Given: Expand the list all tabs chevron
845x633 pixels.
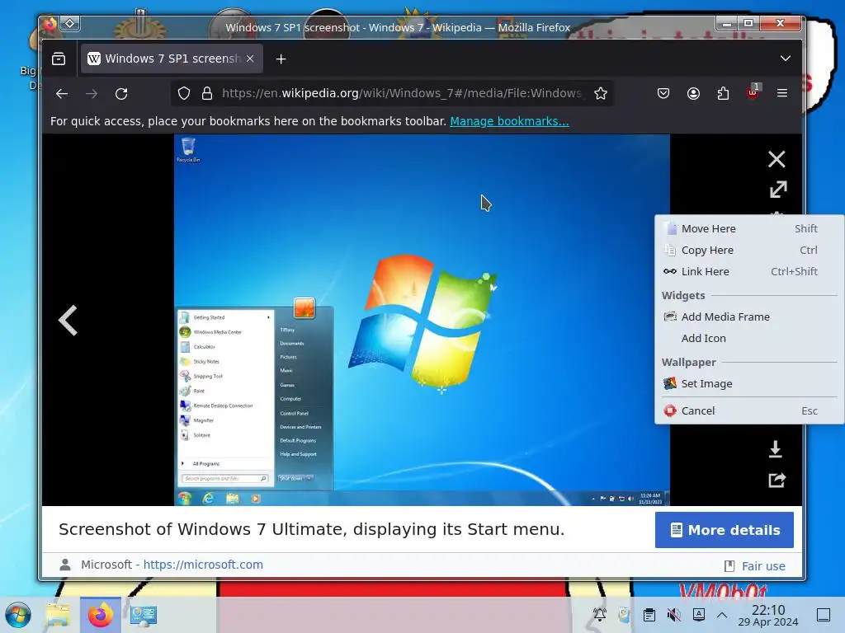Looking at the screenshot, I should pos(786,59).
